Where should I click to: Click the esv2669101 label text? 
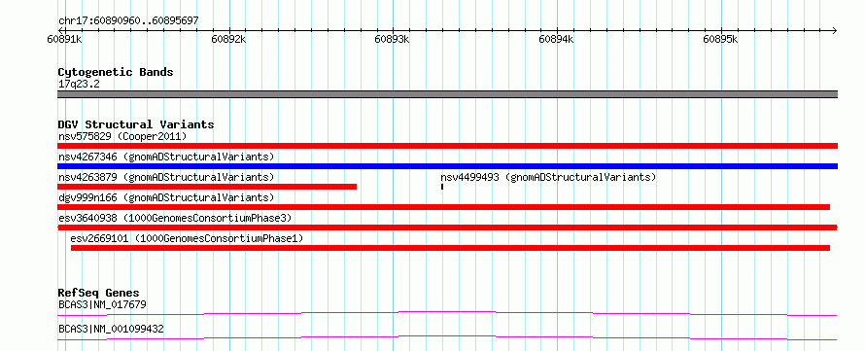[x=187, y=238]
